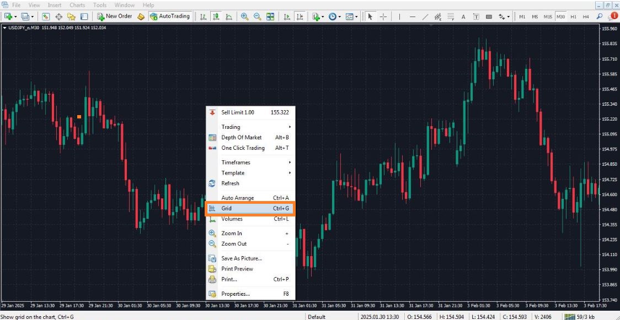The width and height of the screenshot is (620, 320).
Task: Select the Draw Horizontal Line tool
Action: pyautogui.click(x=412, y=17)
